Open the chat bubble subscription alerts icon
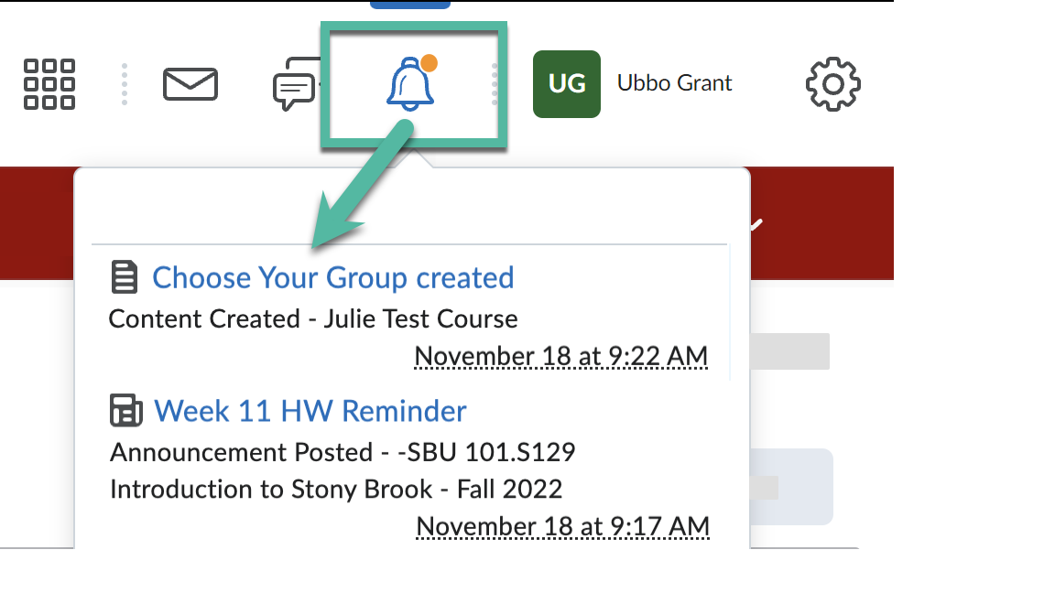1055x593 pixels. pos(296,84)
